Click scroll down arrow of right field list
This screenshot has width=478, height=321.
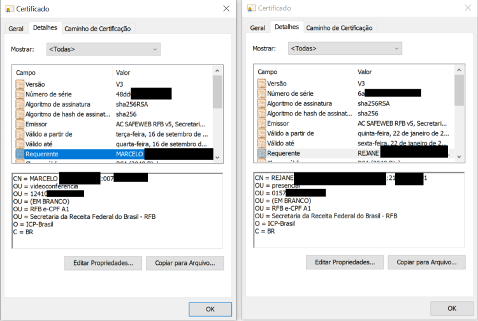(x=459, y=157)
